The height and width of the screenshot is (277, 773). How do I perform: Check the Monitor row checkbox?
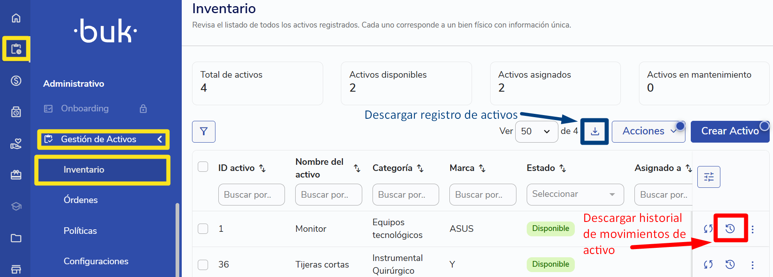(x=203, y=229)
